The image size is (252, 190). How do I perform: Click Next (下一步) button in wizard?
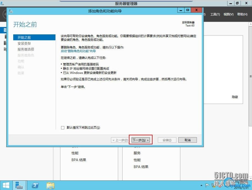pos(141,140)
